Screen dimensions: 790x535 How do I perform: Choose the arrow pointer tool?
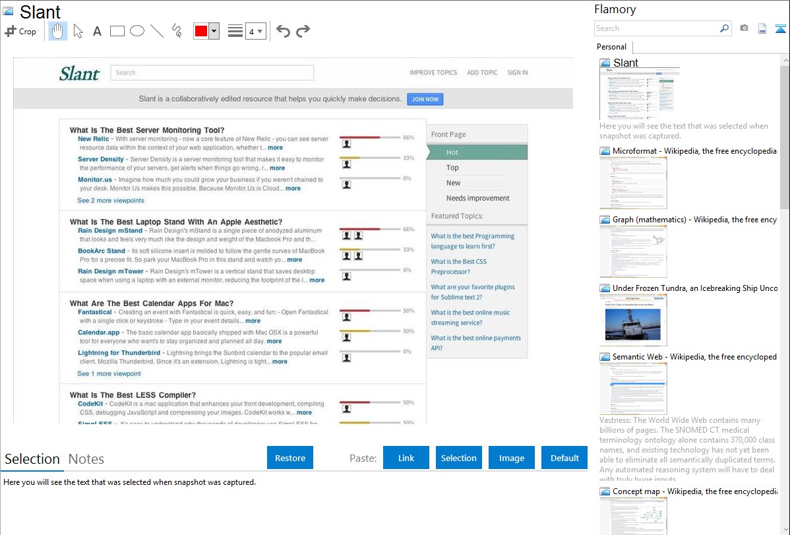[x=78, y=31]
